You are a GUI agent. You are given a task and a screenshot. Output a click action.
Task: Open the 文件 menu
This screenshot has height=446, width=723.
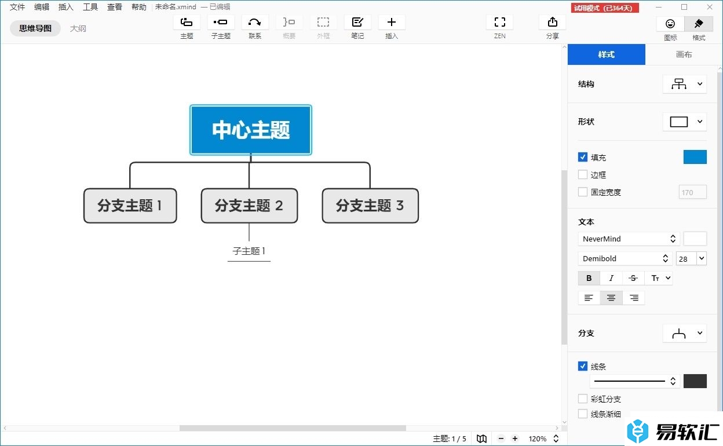click(x=17, y=7)
